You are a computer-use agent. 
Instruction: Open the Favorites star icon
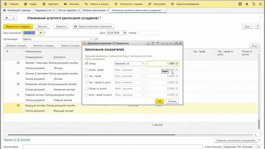247,4
